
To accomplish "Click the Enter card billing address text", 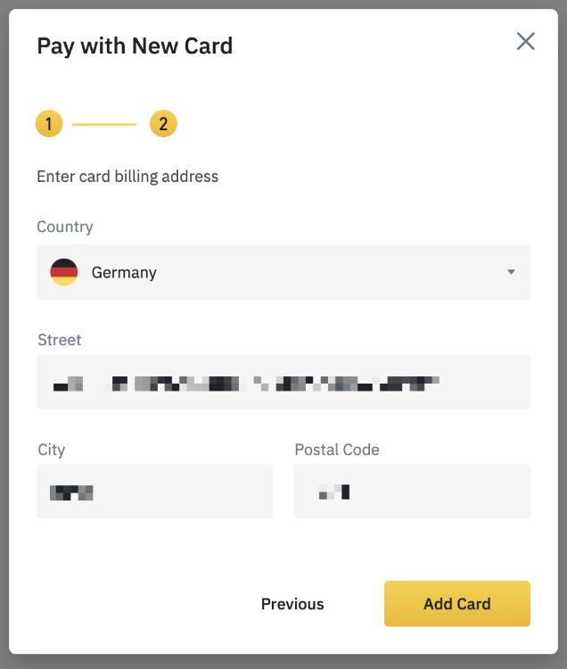I will pos(127,177).
